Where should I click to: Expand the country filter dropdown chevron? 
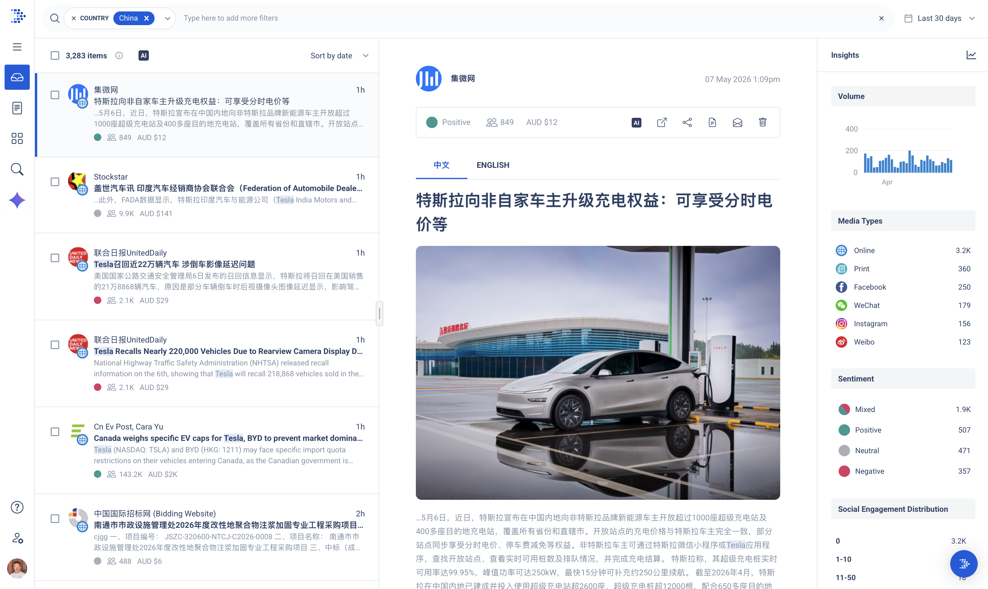[168, 18]
